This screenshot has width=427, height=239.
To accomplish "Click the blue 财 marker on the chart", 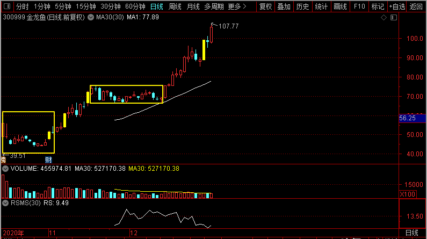I will pos(48,160).
